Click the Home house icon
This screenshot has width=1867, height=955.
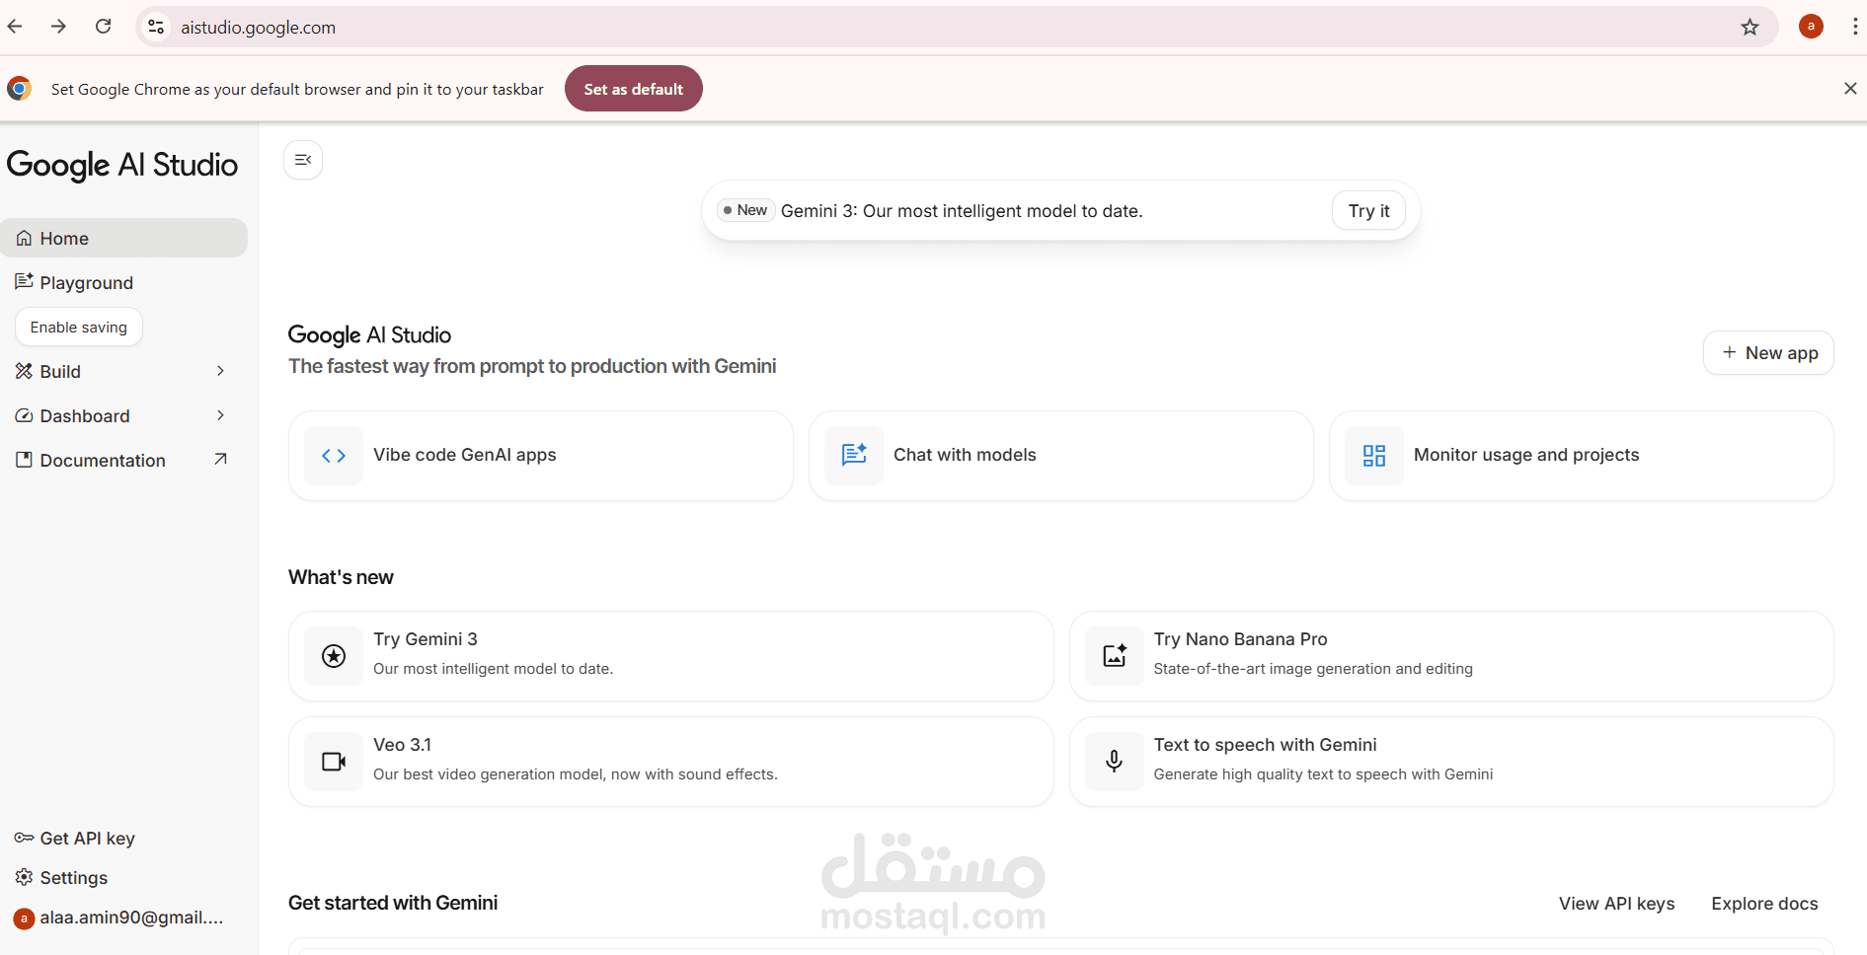coord(24,238)
